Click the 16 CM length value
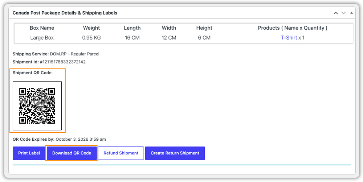363x182 pixels. pyautogui.click(x=132, y=38)
